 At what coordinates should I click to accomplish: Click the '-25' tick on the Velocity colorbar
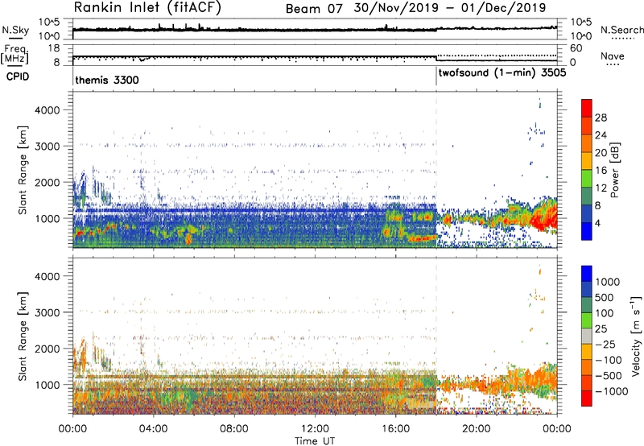[x=604, y=345]
